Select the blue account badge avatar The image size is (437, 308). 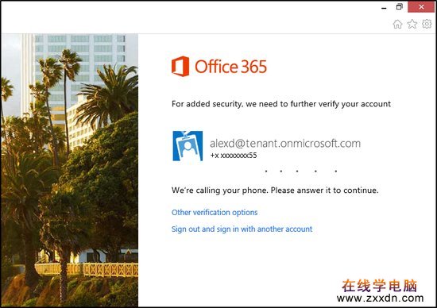pos(188,146)
